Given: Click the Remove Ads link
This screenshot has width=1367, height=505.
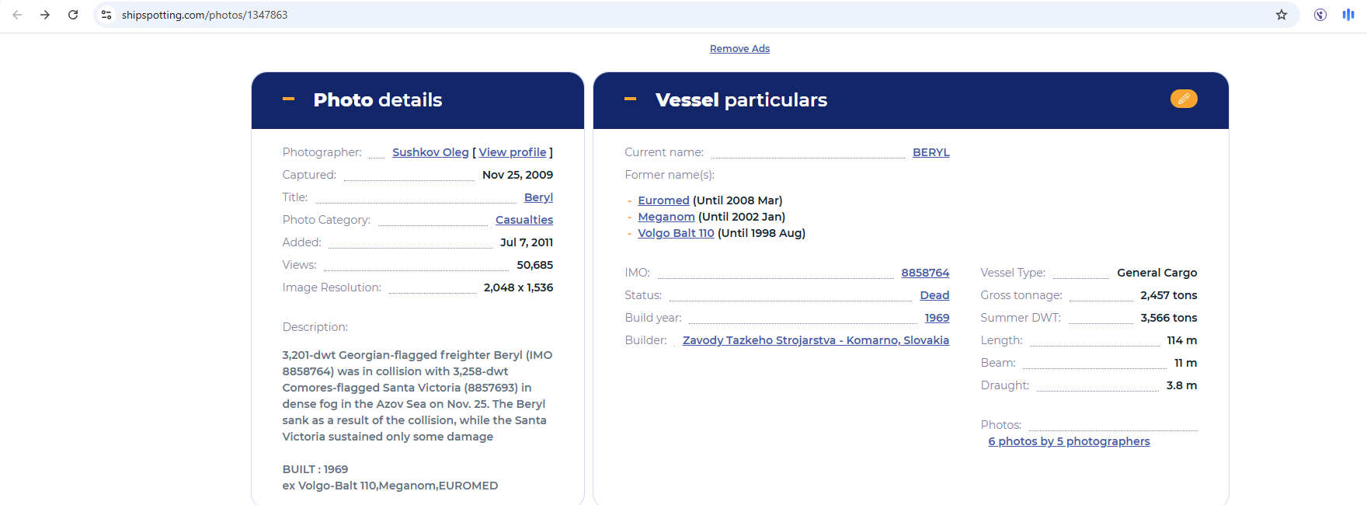Looking at the screenshot, I should point(739,49).
